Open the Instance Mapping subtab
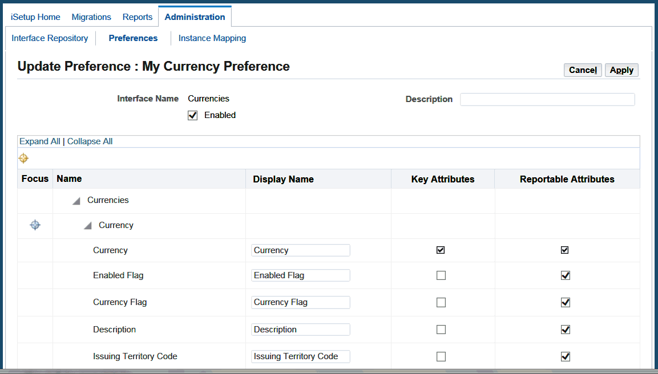The width and height of the screenshot is (658, 374). pyautogui.click(x=212, y=38)
